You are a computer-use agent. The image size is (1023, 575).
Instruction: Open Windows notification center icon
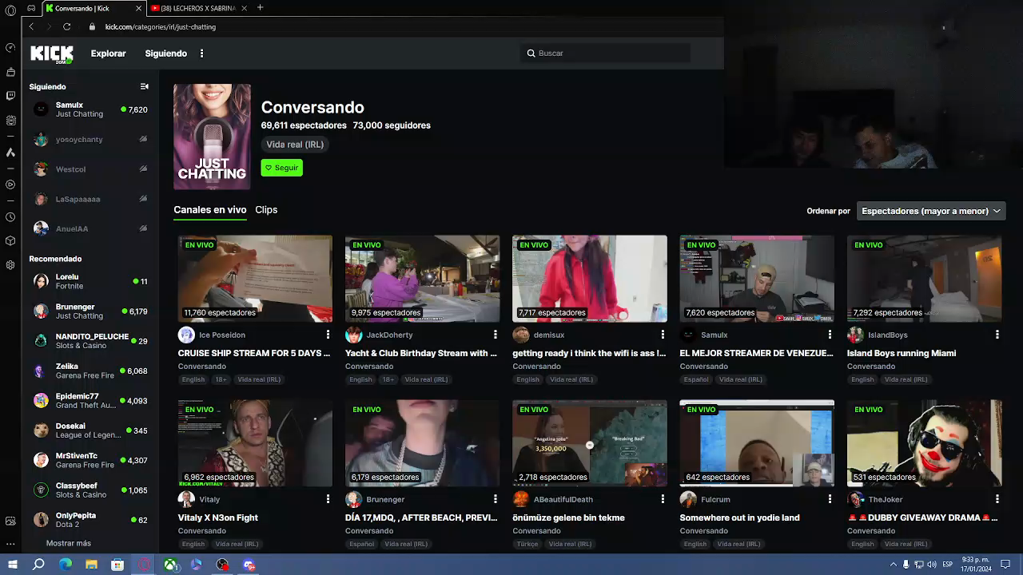coord(1005,565)
